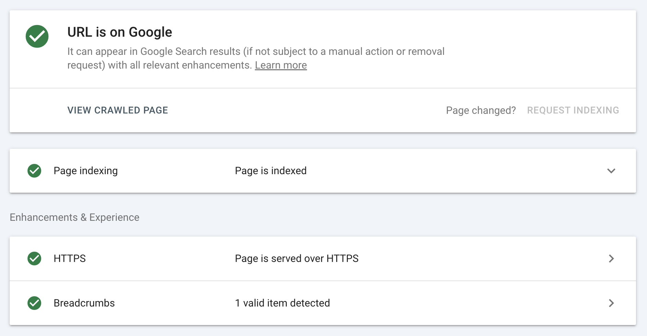Select the HTTPS row label
This screenshot has width=647, height=336.
tap(70, 259)
